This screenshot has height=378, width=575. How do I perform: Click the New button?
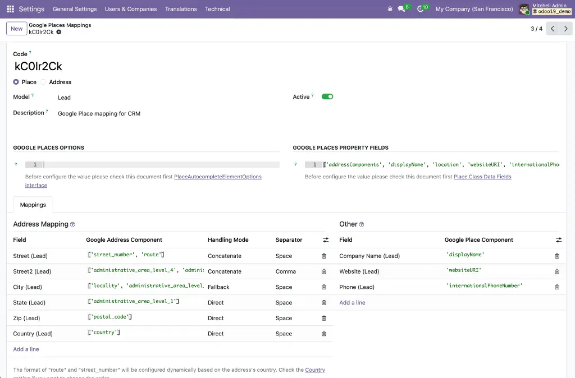coord(16,29)
